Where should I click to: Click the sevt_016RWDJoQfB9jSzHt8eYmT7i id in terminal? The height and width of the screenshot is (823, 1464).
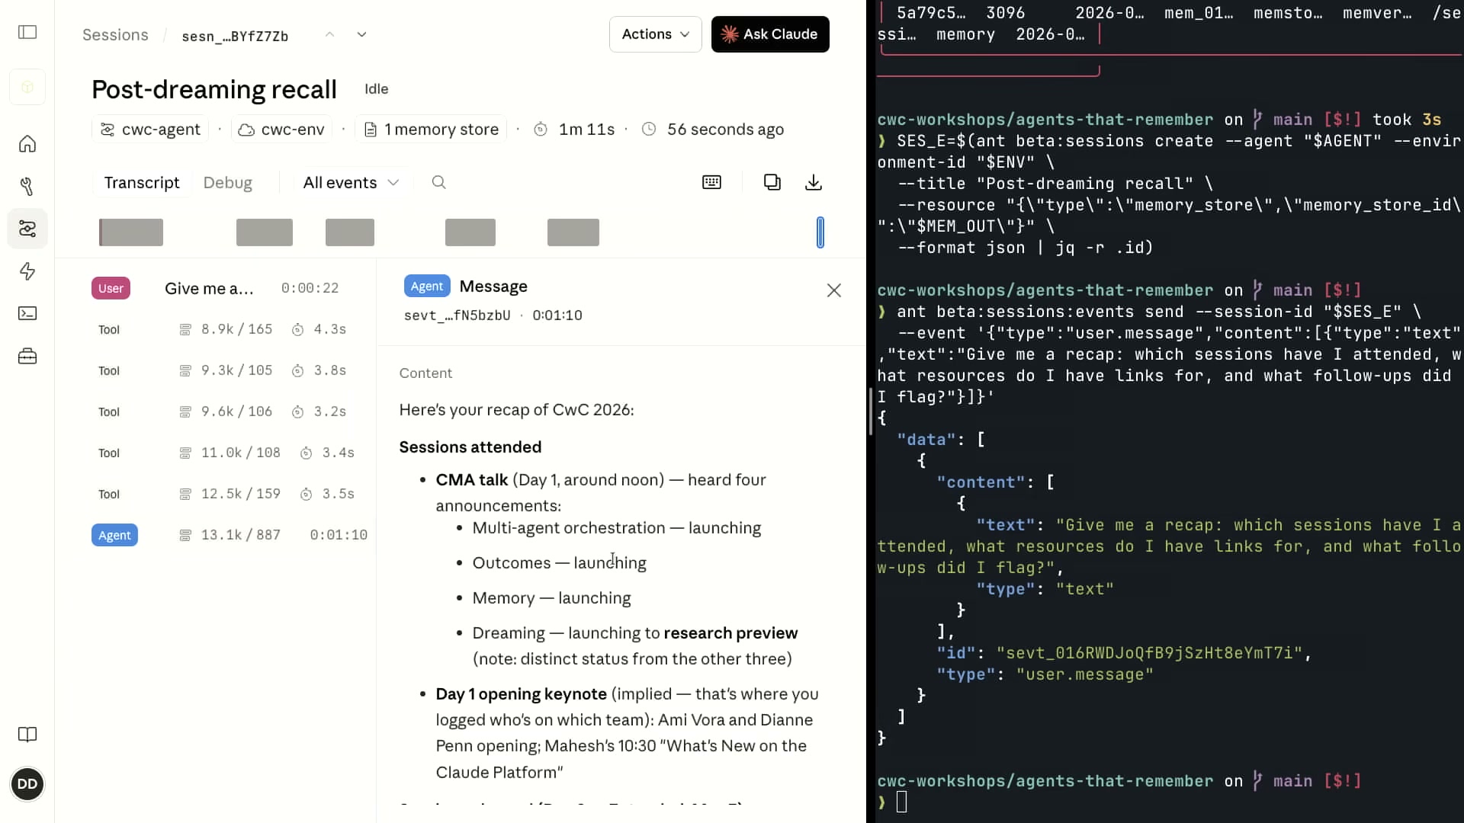[1150, 653]
